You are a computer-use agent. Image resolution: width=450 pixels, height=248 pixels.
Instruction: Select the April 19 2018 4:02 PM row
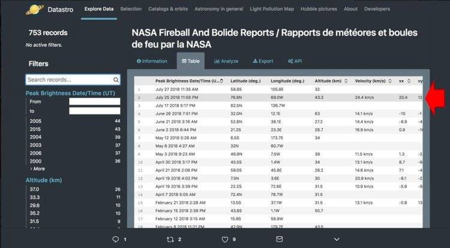[x=278, y=179]
